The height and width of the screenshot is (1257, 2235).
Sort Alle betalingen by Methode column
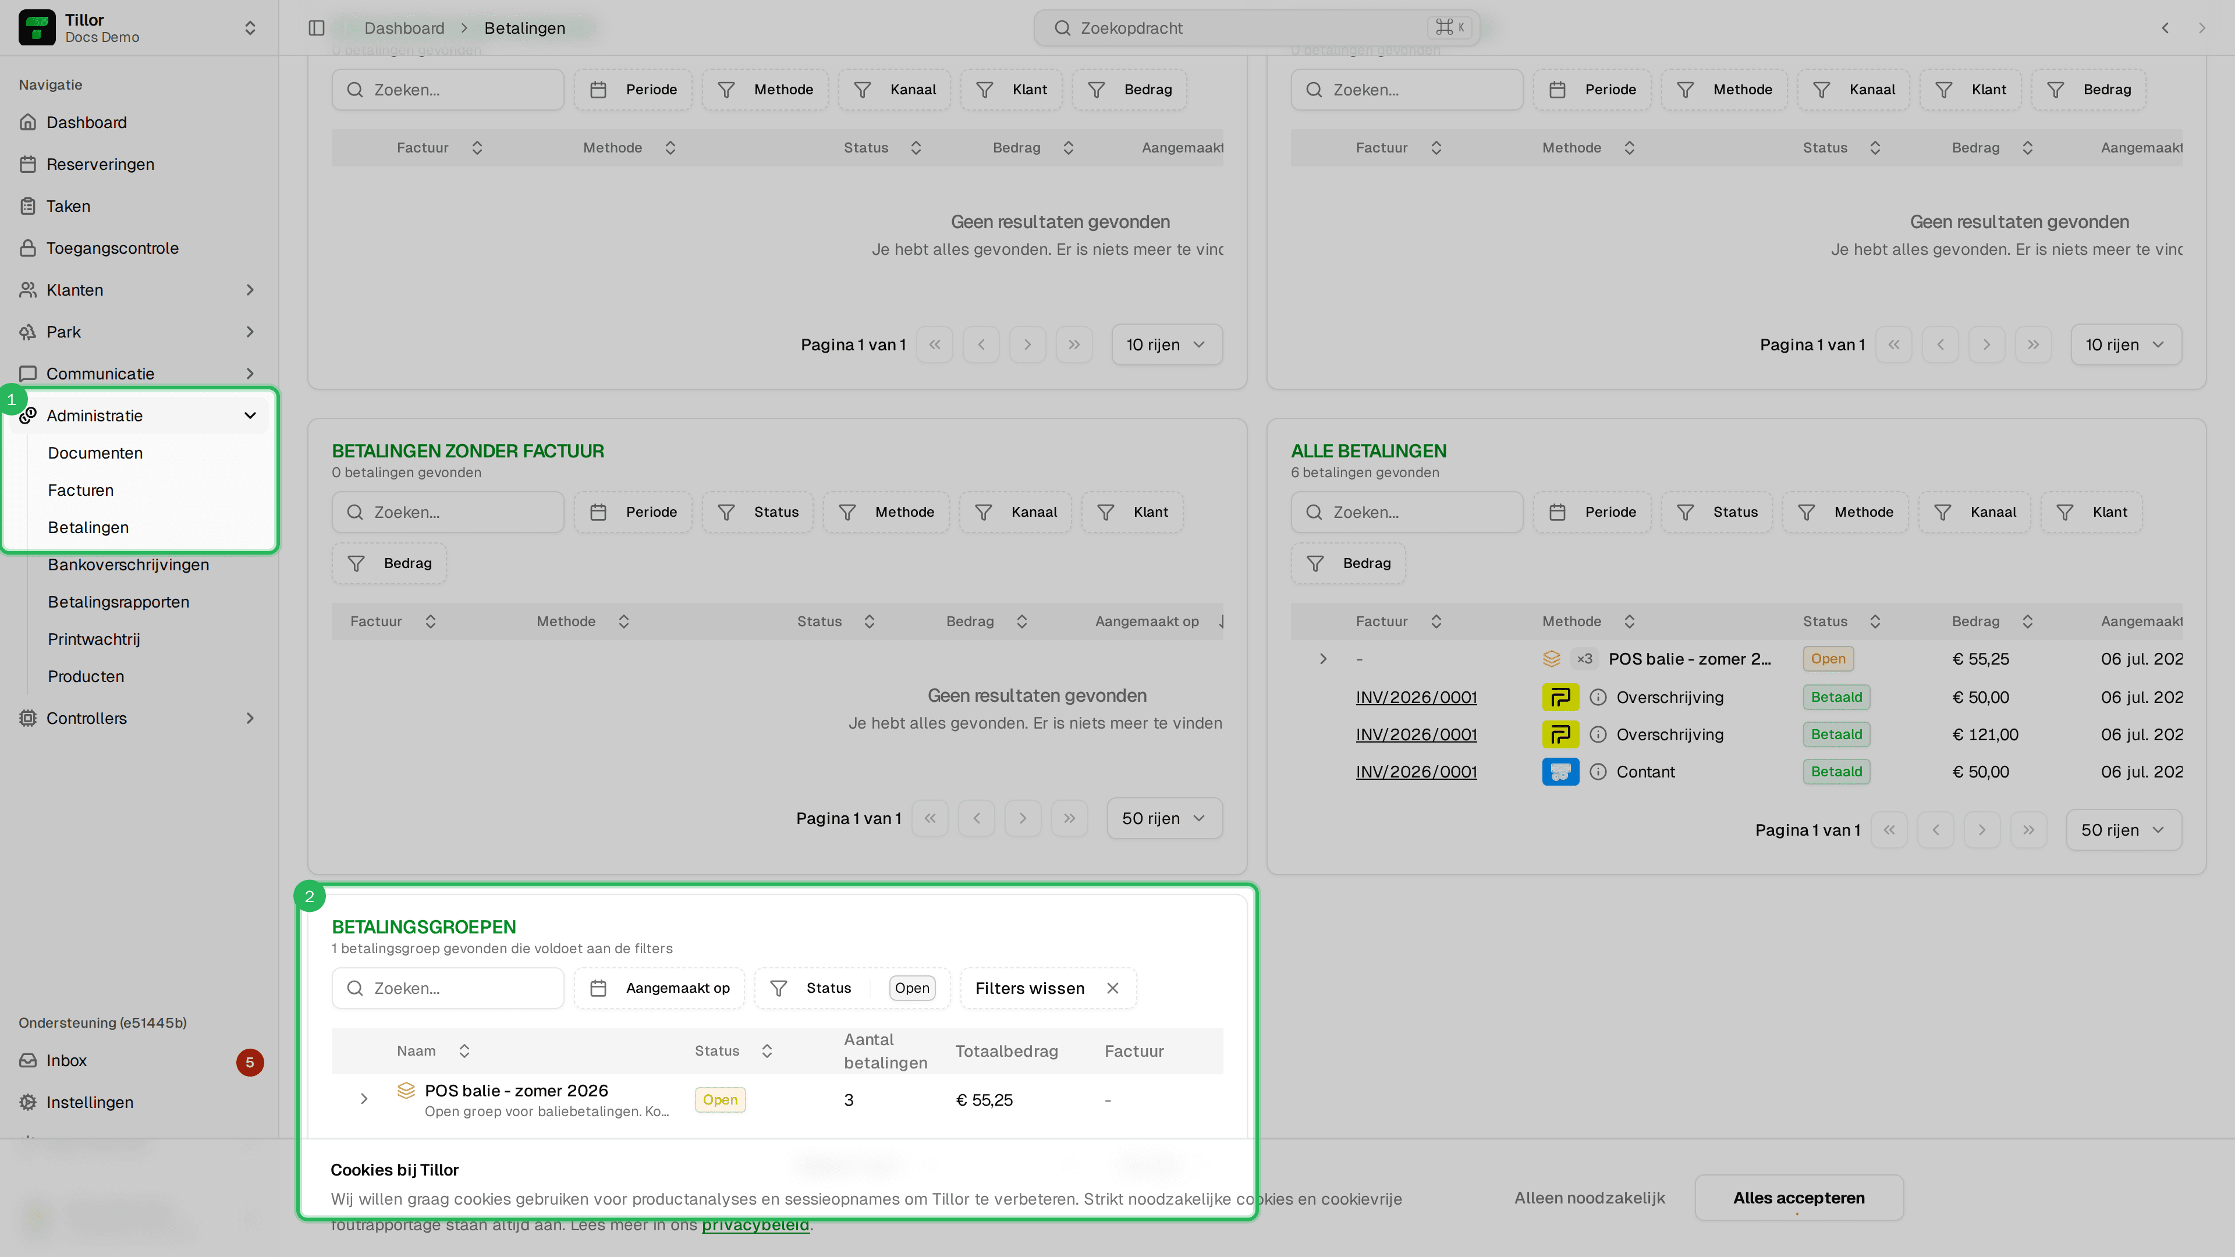click(x=1588, y=621)
